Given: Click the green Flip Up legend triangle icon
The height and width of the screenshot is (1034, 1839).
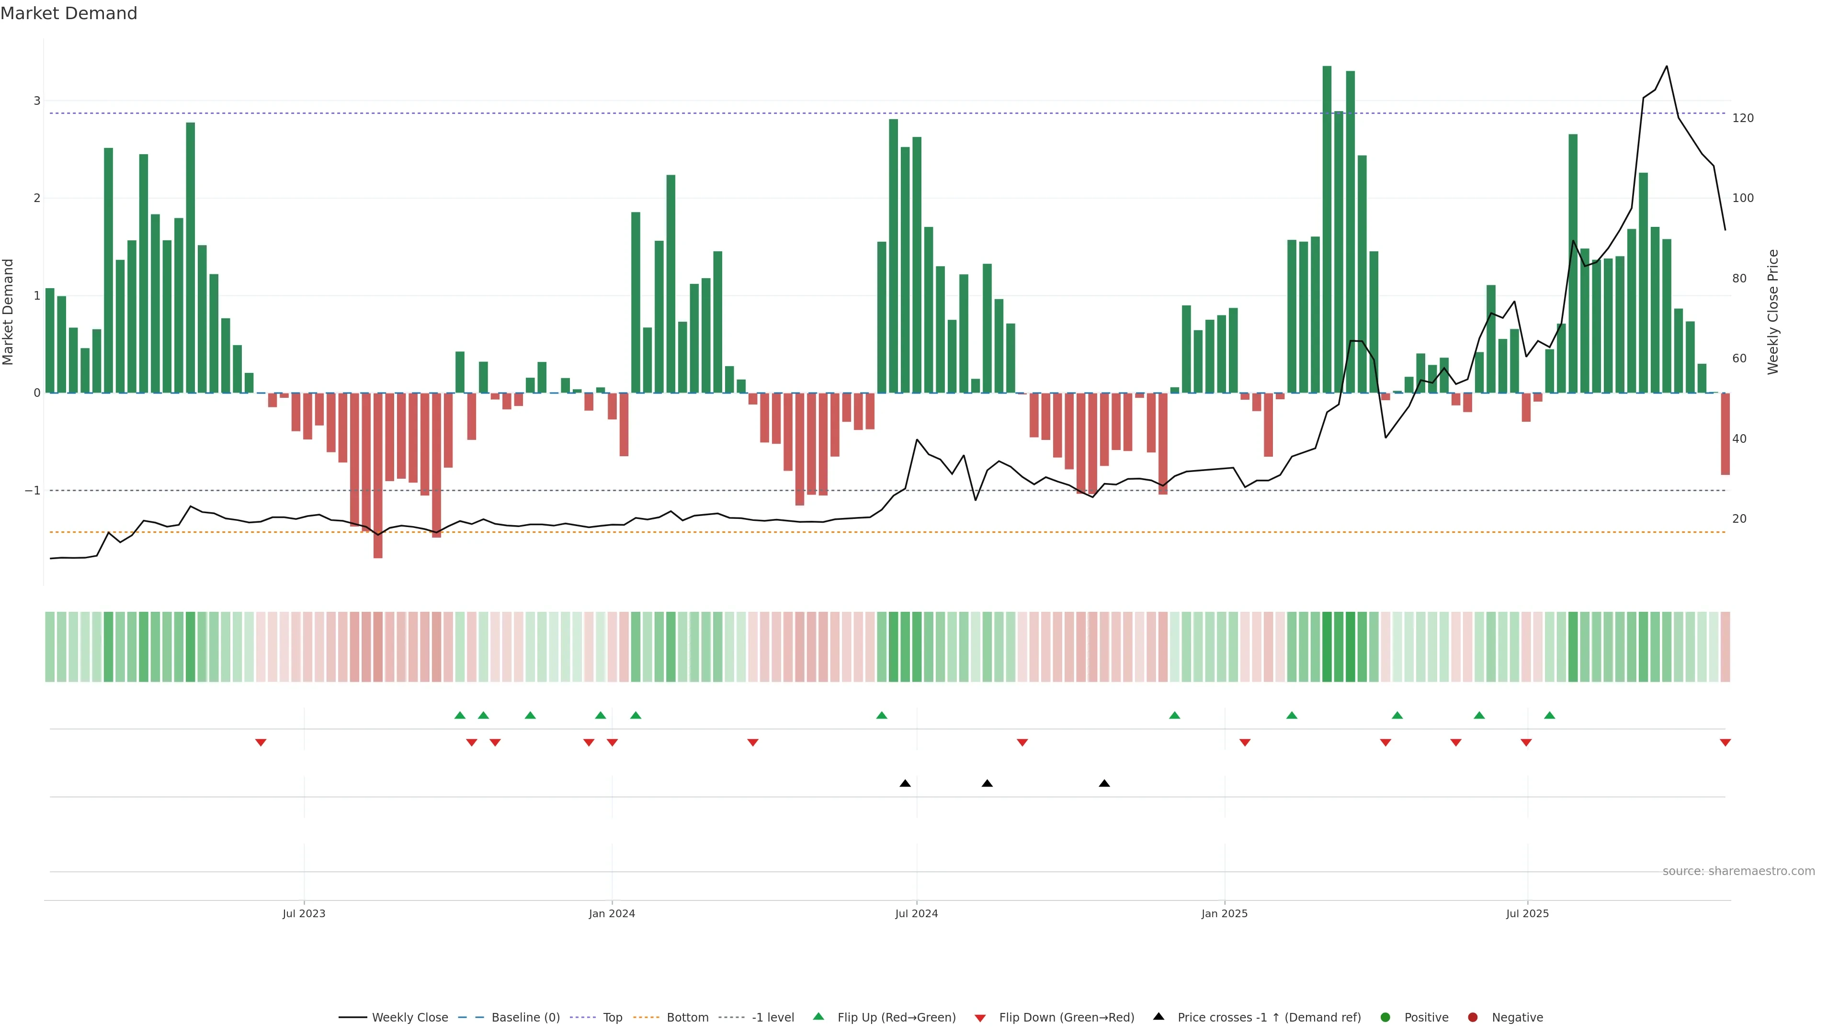Looking at the screenshot, I should point(819,1017).
